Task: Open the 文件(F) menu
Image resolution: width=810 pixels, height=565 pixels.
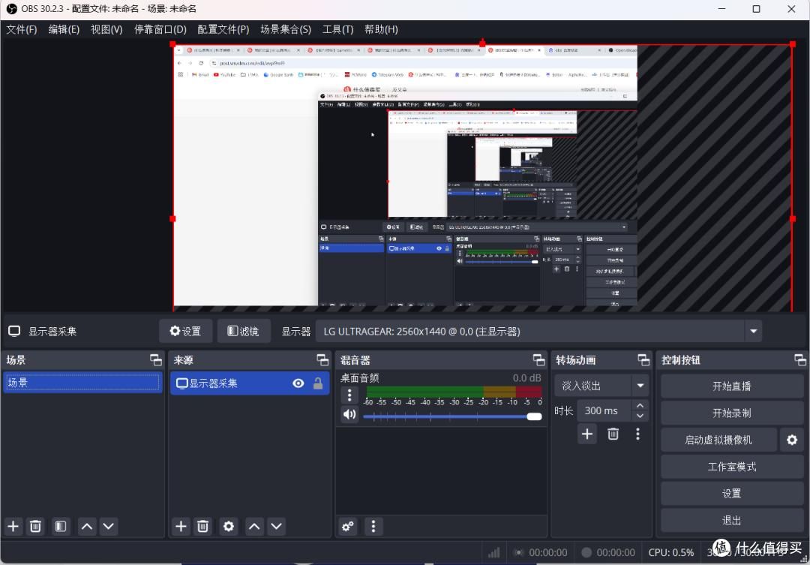Action: click(22, 29)
